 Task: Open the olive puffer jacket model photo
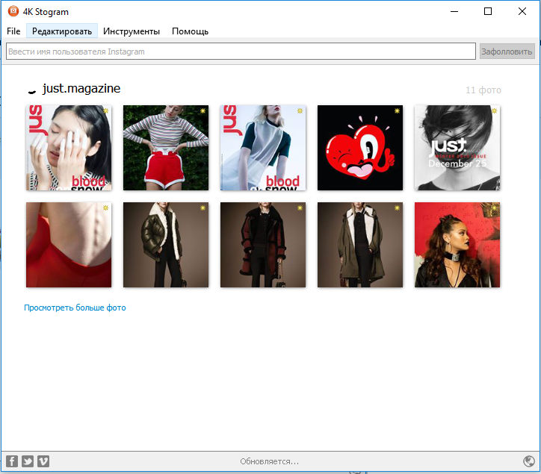166,245
